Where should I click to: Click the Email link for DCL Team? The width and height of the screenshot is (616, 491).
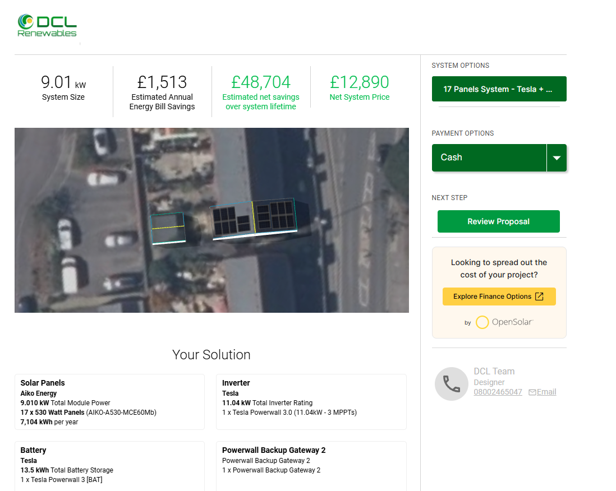pyautogui.click(x=546, y=392)
